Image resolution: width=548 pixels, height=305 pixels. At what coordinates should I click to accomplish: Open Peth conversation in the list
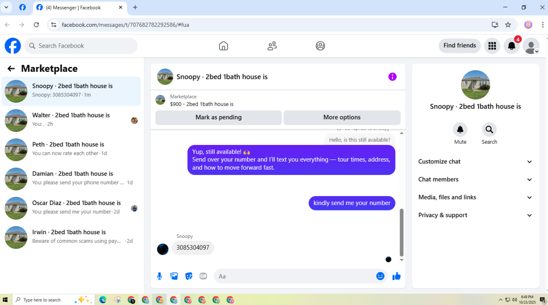point(71,150)
